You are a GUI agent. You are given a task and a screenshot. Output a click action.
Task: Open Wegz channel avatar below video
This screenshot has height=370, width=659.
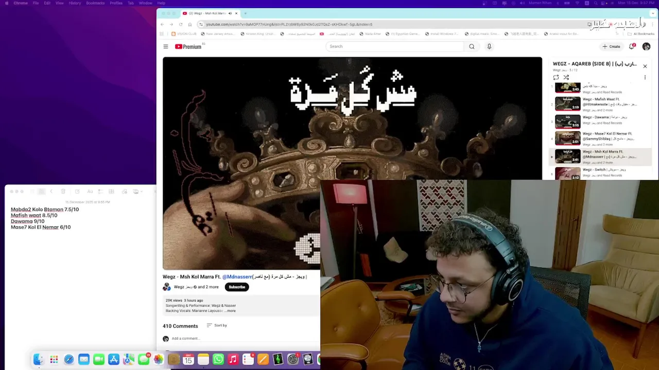coord(166,287)
